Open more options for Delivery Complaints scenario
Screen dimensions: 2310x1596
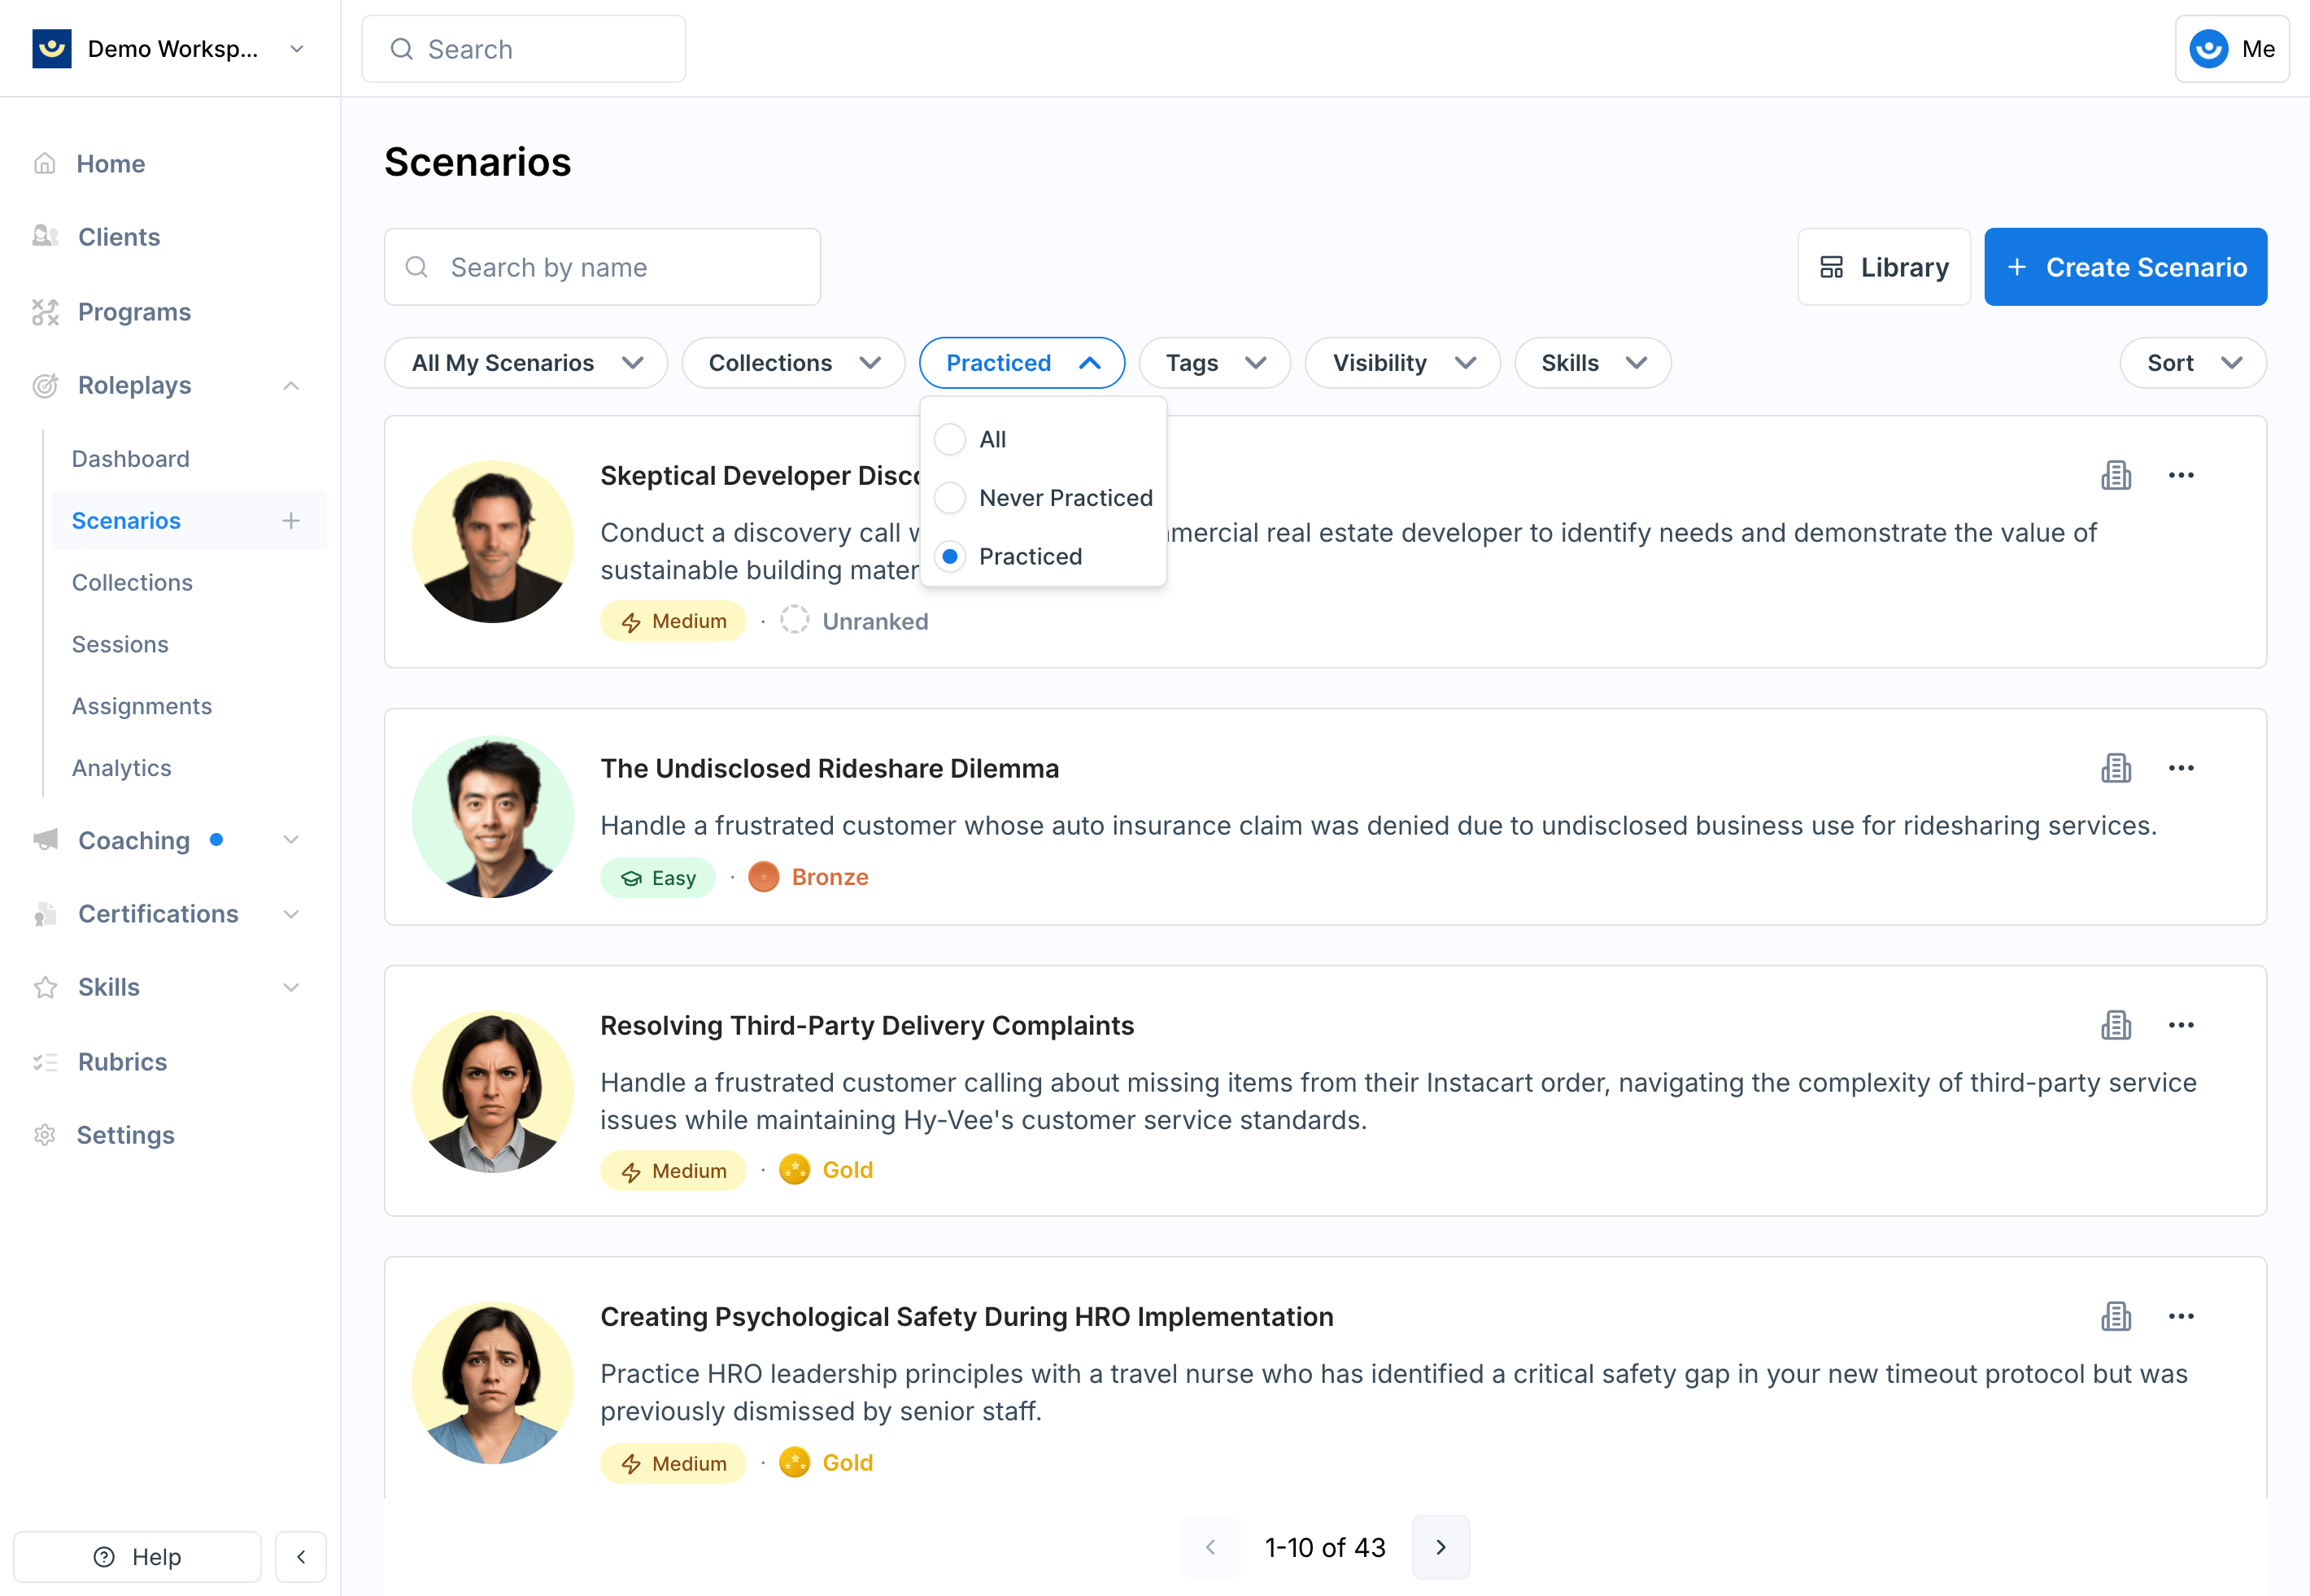2181,1025
